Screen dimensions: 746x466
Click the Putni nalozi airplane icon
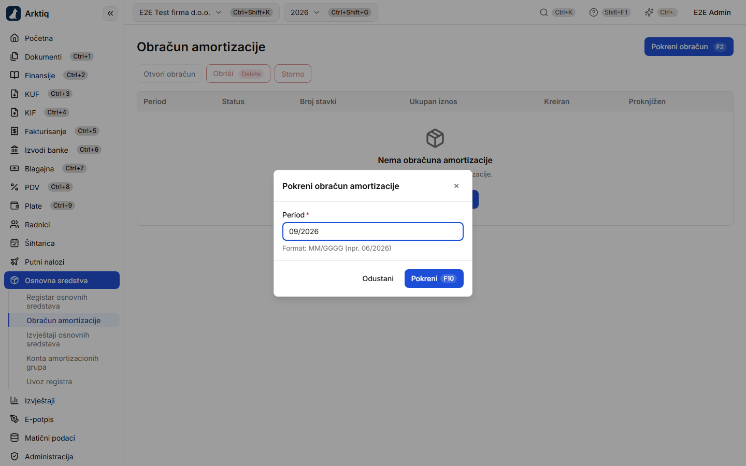pyautogui.click(x=15, y=261)
